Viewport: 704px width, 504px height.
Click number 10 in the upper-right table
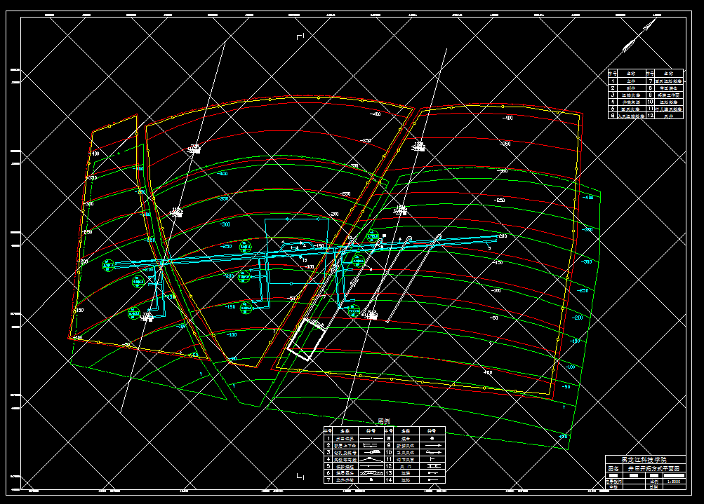(650, 102)
